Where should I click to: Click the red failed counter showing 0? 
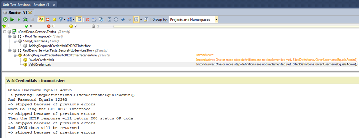[x=48, y=26]
